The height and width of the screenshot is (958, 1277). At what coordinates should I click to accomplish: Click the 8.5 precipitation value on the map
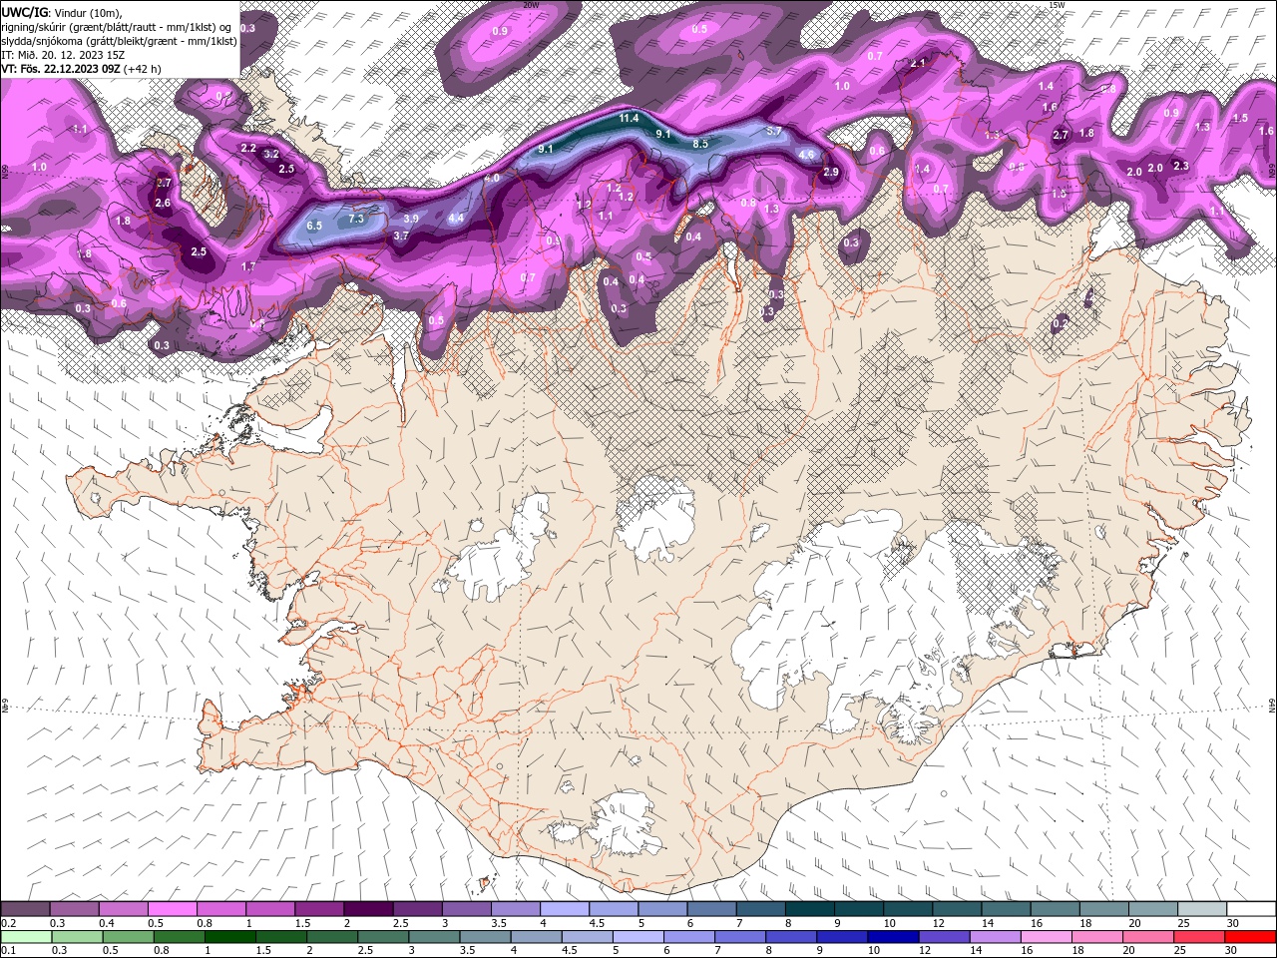tap(700, 144)
